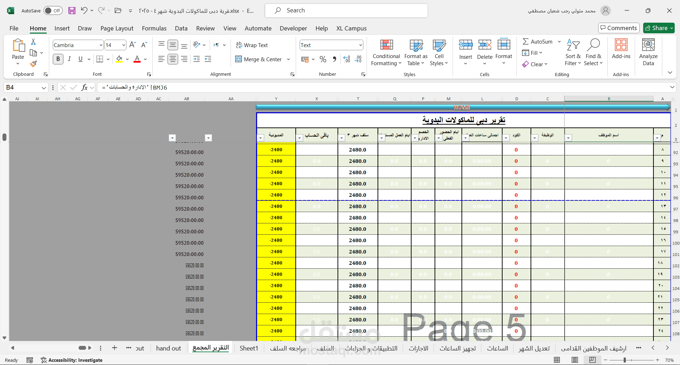
Task: Click the zoom slider handle
Action: pos(625,360)
